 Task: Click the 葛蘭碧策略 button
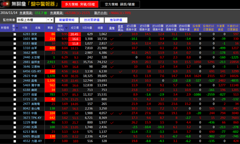[x=67, y=20]
